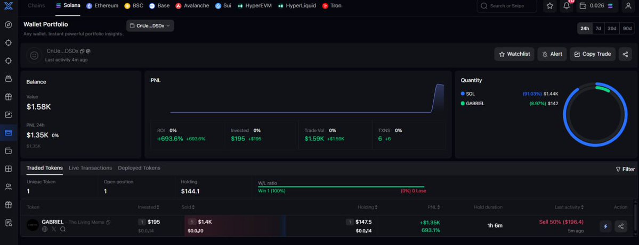Viewport: 639px width, 245px height.
Task: Click GABRIEL magnifier search icon
Action: click(x=63, y=229)
